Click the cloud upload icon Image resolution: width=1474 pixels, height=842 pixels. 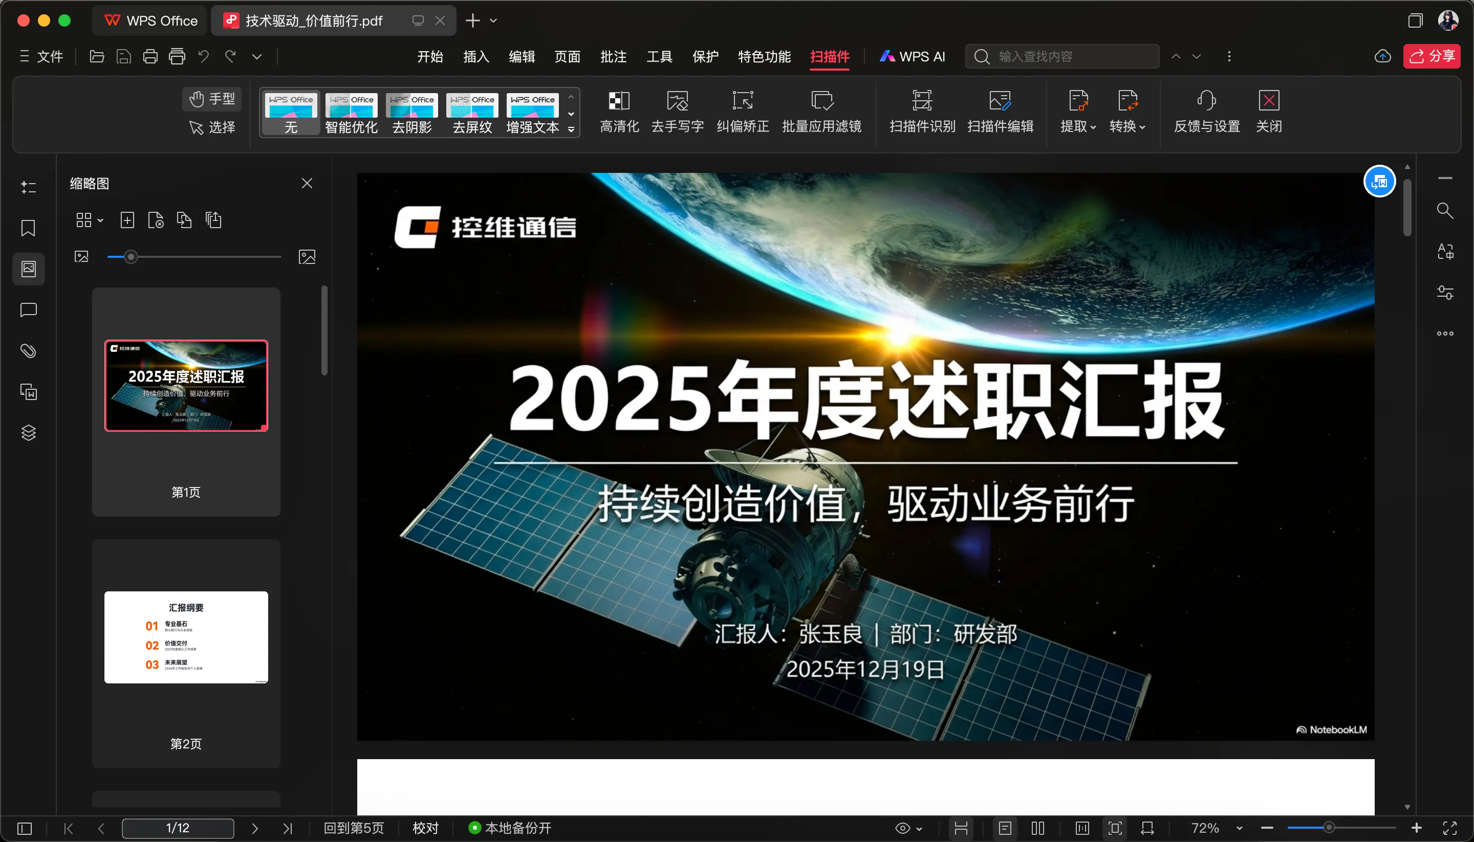point(1382,56)
